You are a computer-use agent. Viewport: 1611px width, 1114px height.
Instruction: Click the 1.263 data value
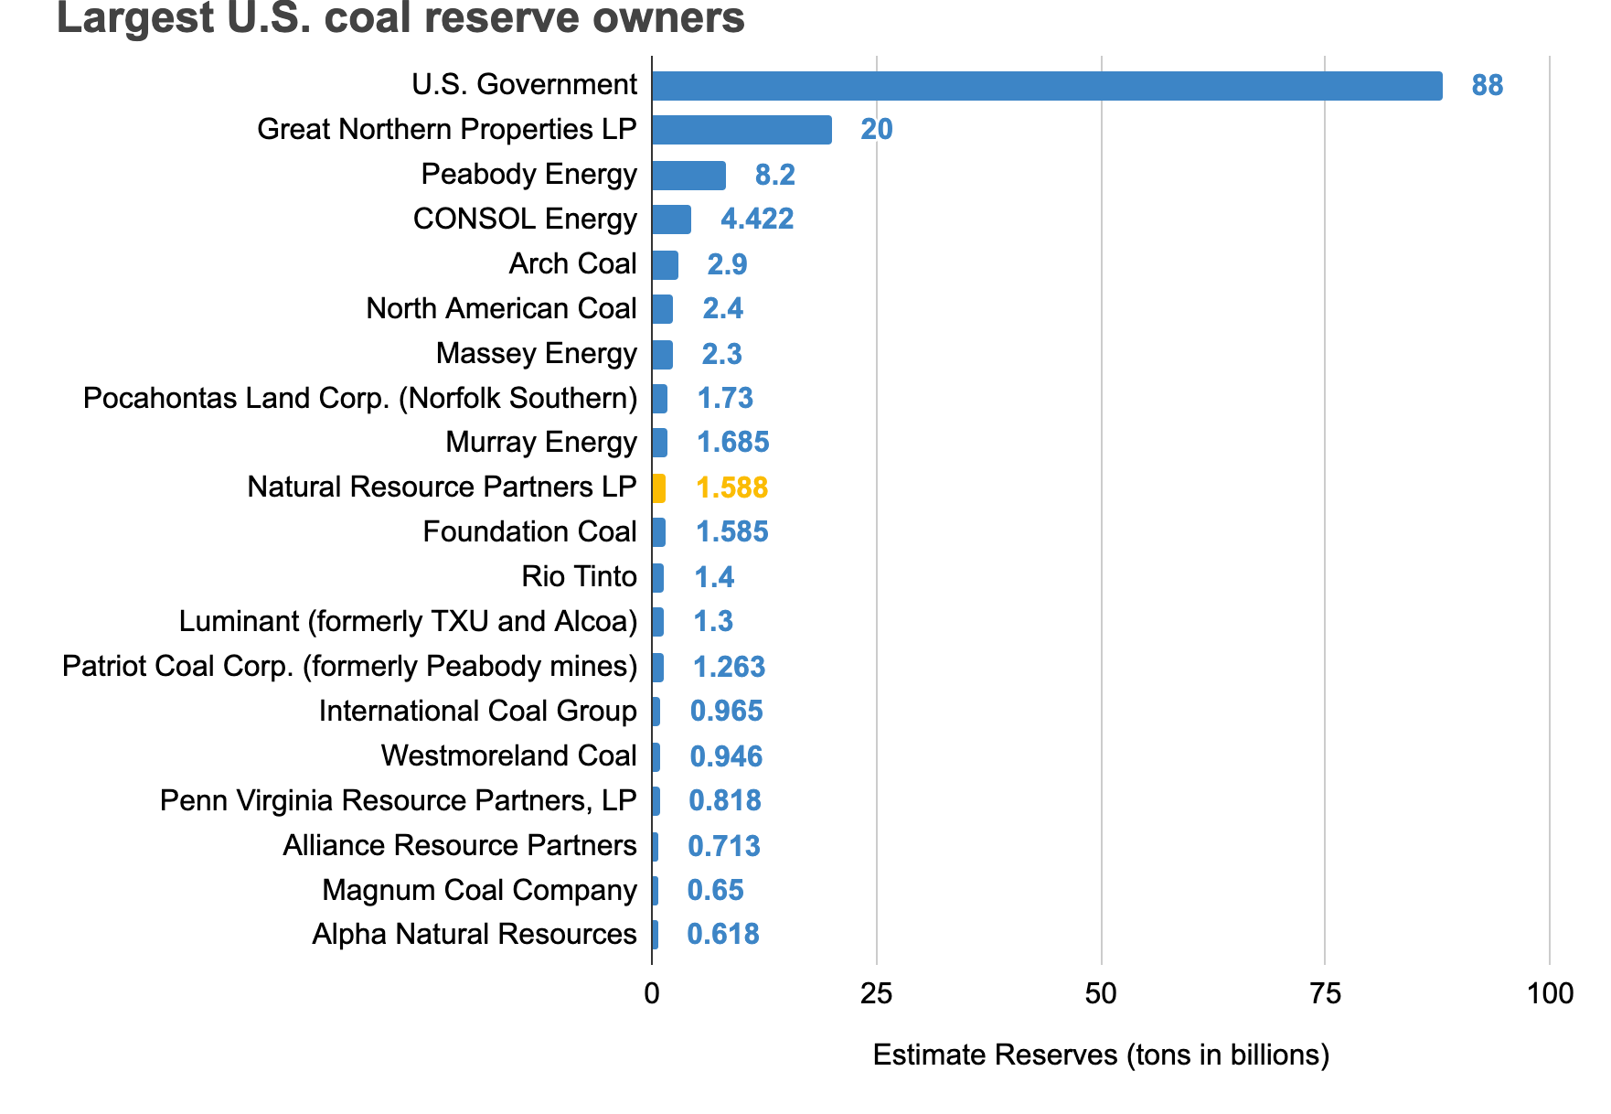click(730, 668)
